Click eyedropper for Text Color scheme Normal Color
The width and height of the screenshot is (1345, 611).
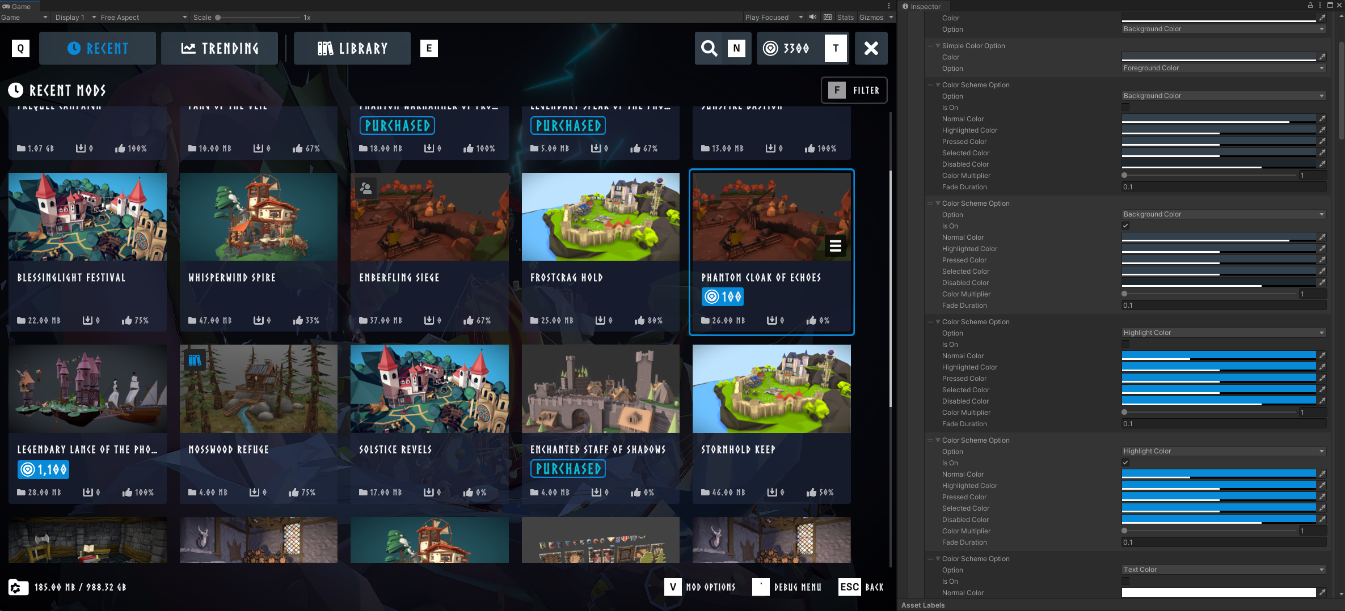pyautogui.click(x=1322, y=592)
